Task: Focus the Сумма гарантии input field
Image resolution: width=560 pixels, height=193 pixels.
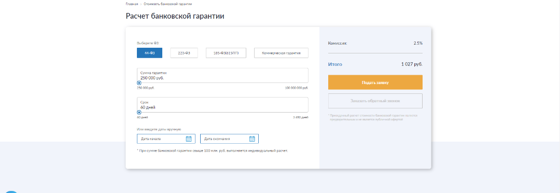Action: tap(222, 75)
